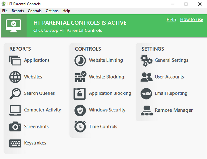This screenshot has height=159, width=207.
Task: Open the File menu
Action: tap(5, 11)
